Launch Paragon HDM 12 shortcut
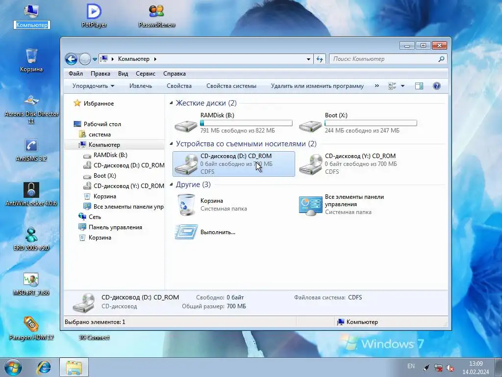The height and width of the screenshot is (377, 502). pyautogui.click(x=31, y=328)
